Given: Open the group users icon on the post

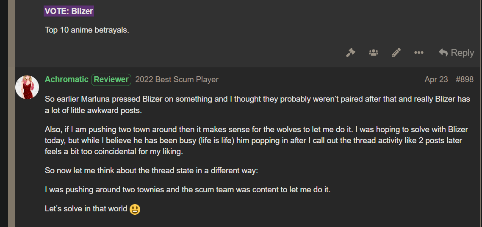Looking at the screenshot, I should tap(374, 53).
